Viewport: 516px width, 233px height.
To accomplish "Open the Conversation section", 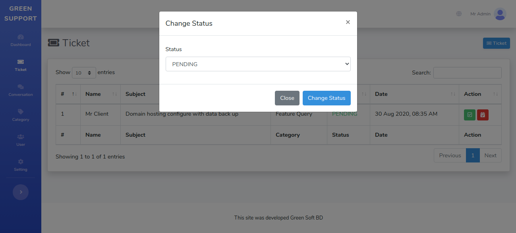I will click(x=20, y=91).
